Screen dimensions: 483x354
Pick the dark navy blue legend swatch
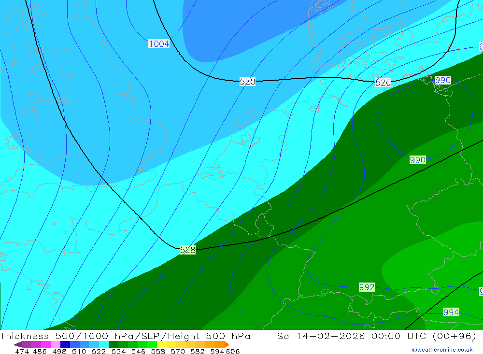pos(65,344)
